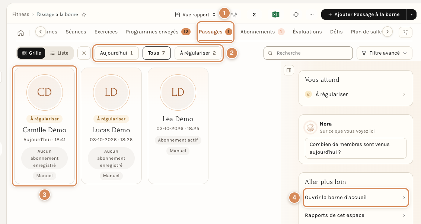Viewport: 421px width, 224px height.
Task: Open the Vue rapport view selector
Action: coord(195,15)
